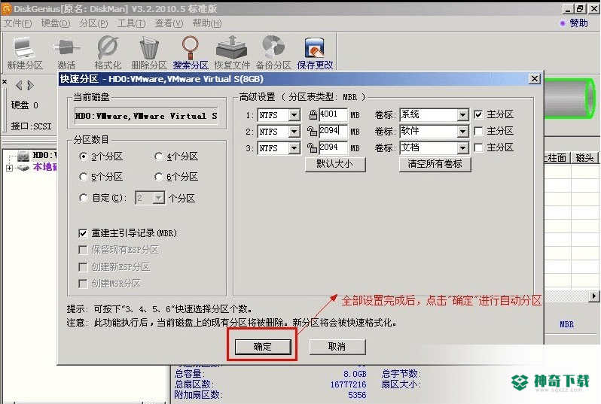Screen dimensions: 601x404
Task: Open the Disk (硬盘) menu
Action: (56, 23)
